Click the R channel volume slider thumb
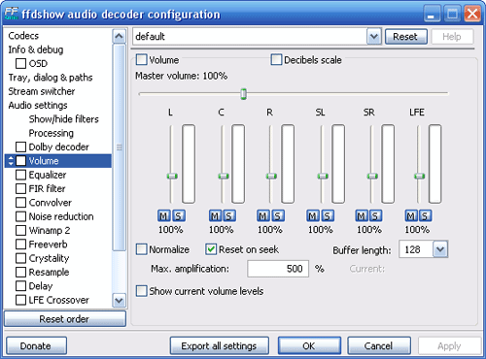This screenshot has height=359, width=486. click(271, 176)
